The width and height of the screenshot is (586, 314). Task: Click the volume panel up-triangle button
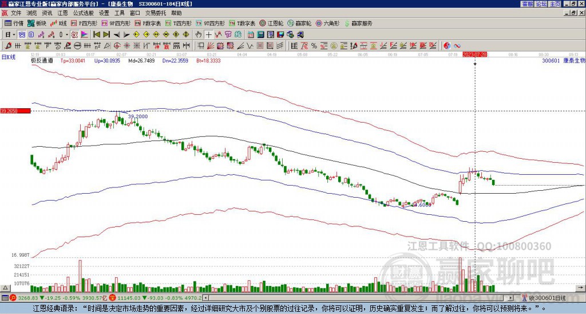(x=5, y=288)
